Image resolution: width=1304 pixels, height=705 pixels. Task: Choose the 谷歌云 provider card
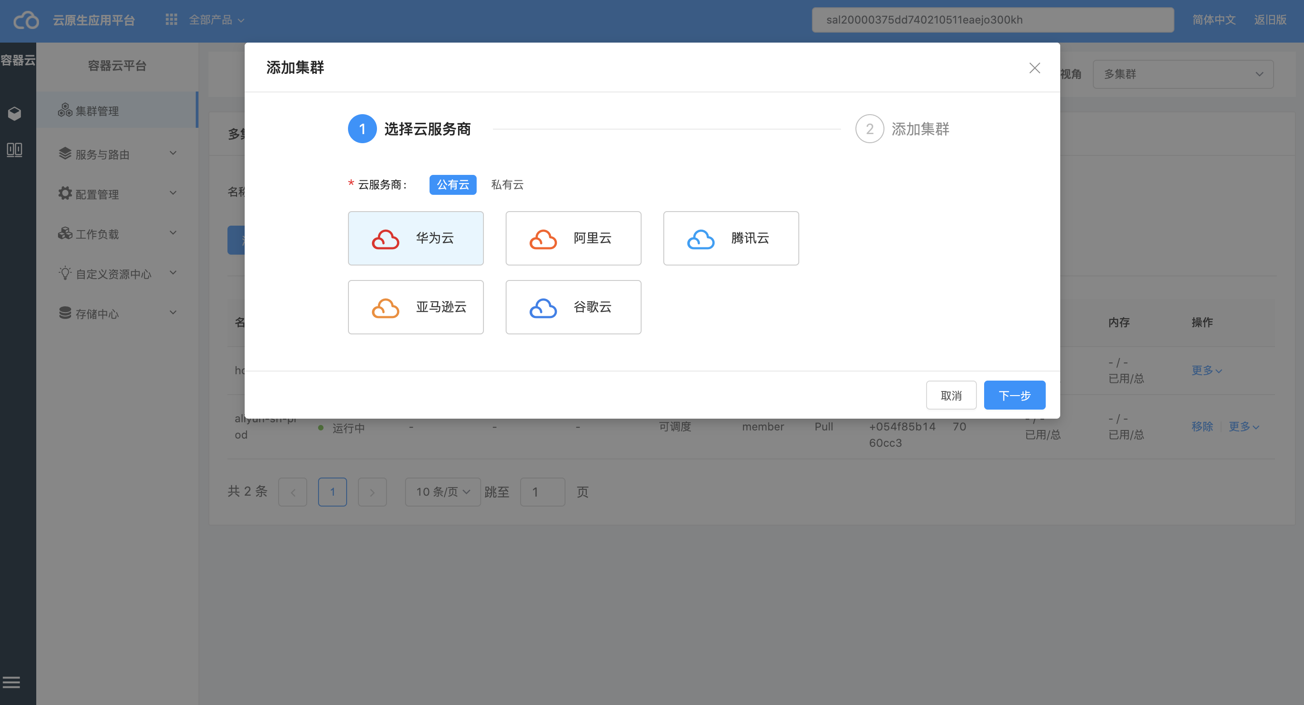coord(574,307)
